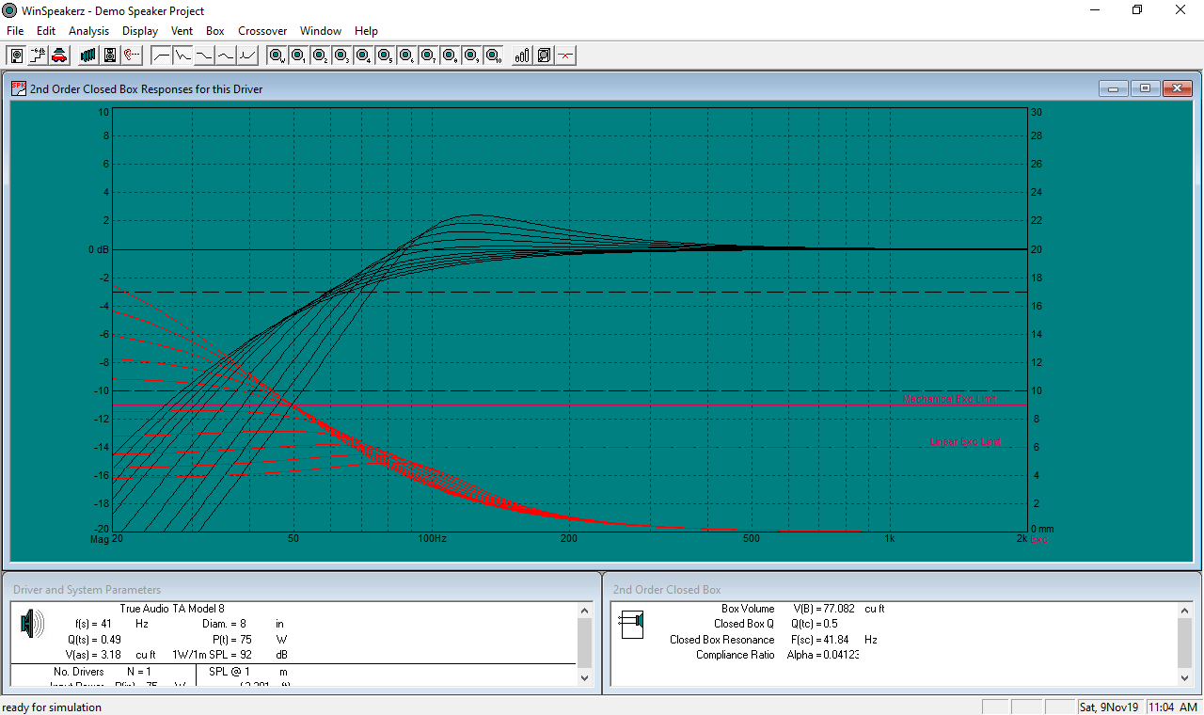This screenshot has width=1204, height=715.
Task: Click the driver 2 toolbar icon
Action: [320, 56]
